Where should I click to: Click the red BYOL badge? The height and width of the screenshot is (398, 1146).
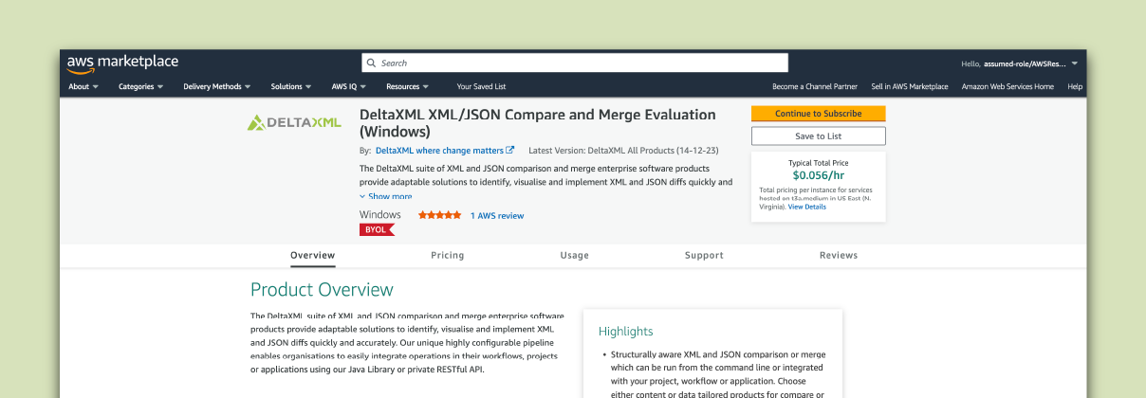[376, 229]
